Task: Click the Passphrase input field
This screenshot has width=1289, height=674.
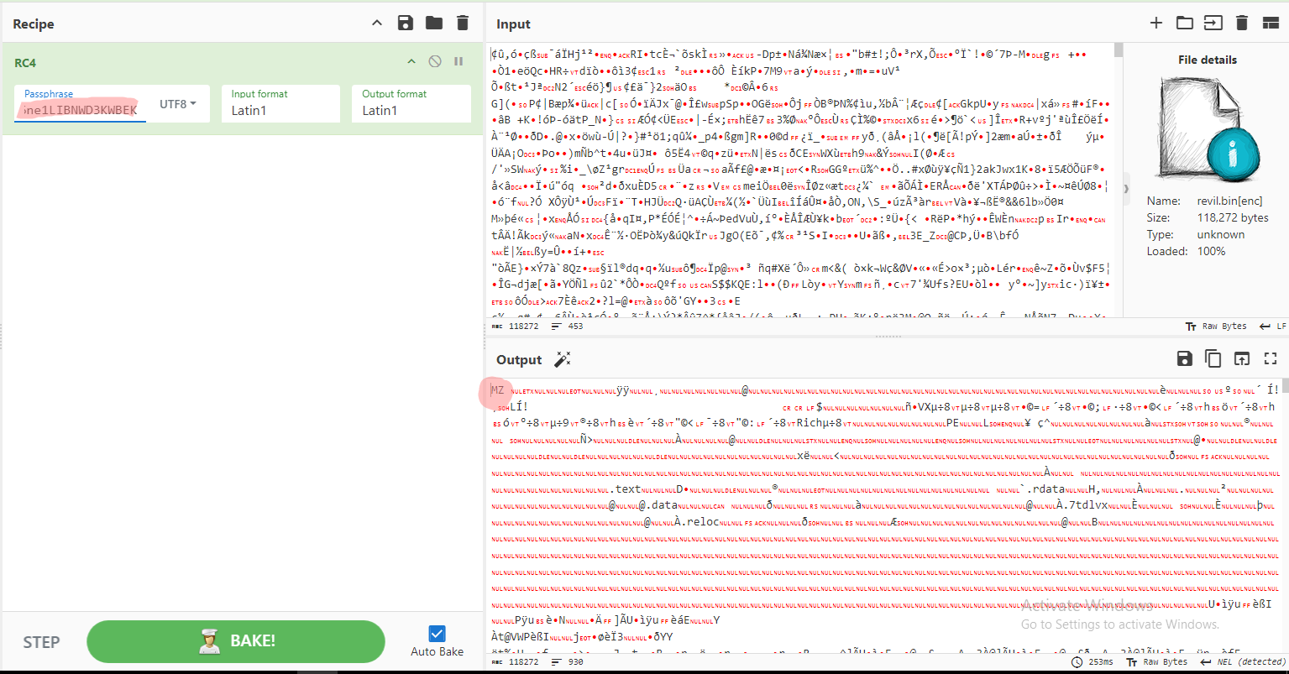Action: (x=81, y=110)
